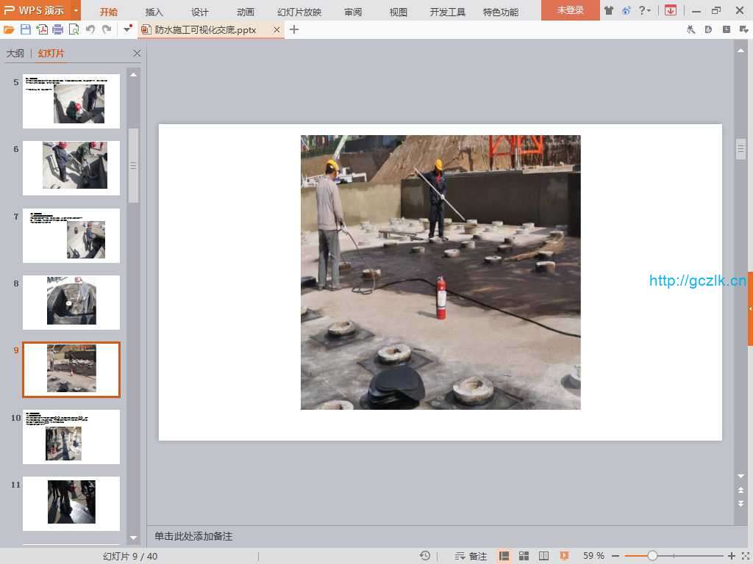The height and width of the screenshot is (564, 753).
Task: Start slideshow from status bar play icon
Action: 564,556
